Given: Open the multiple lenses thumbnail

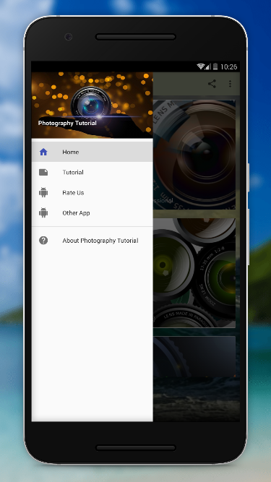Looking at the screenshot, I should point(194,272).
